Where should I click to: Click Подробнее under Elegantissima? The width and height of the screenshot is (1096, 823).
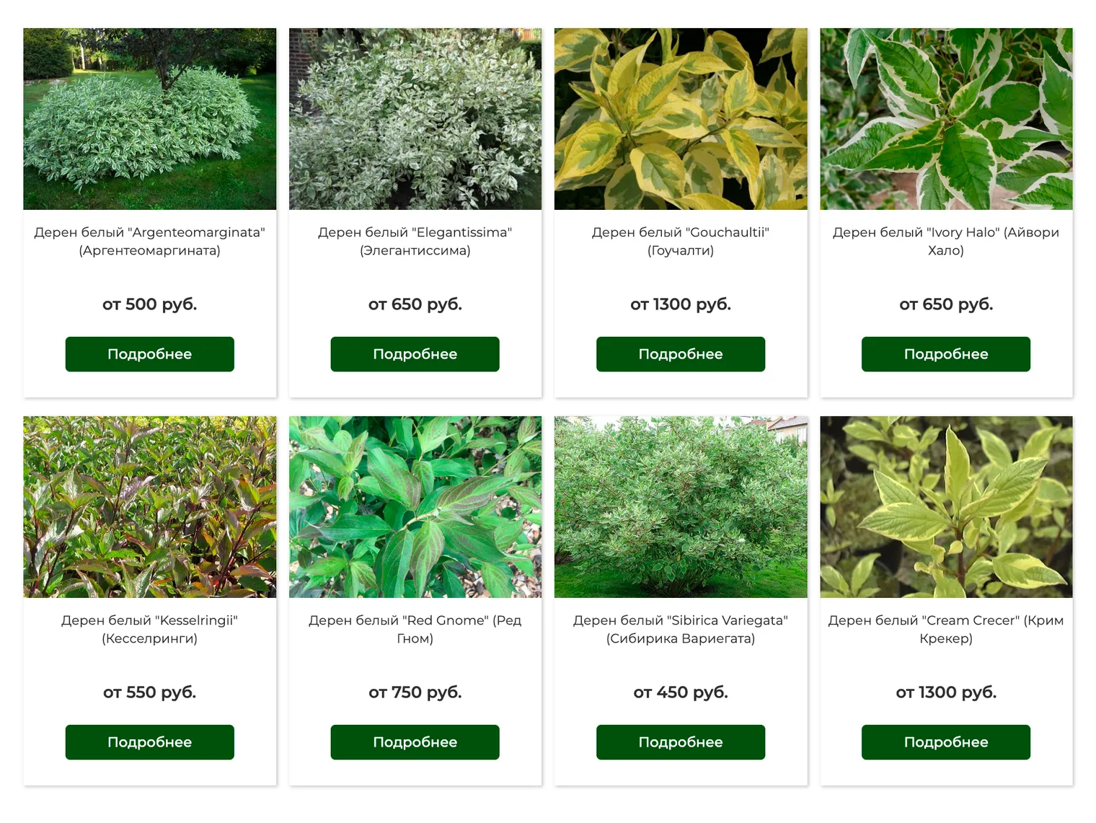coord(415,354)
